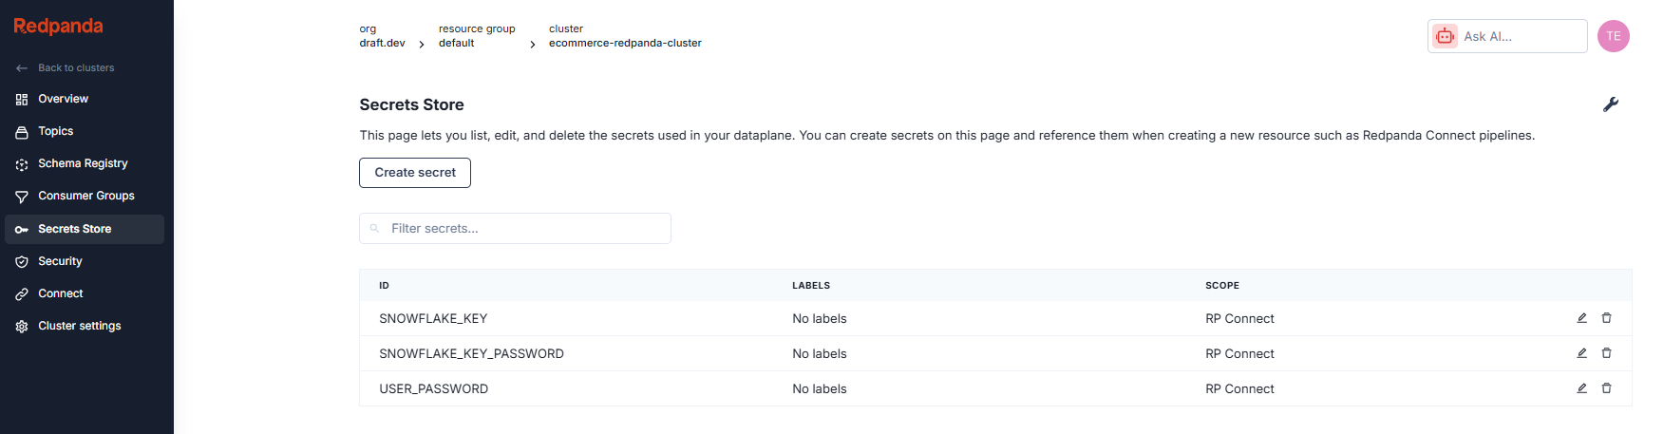Edit the SNOWFLAKE_KEY_PASSWORD secret with pencil icon
1664x434 pixels.
point(1582,353)
